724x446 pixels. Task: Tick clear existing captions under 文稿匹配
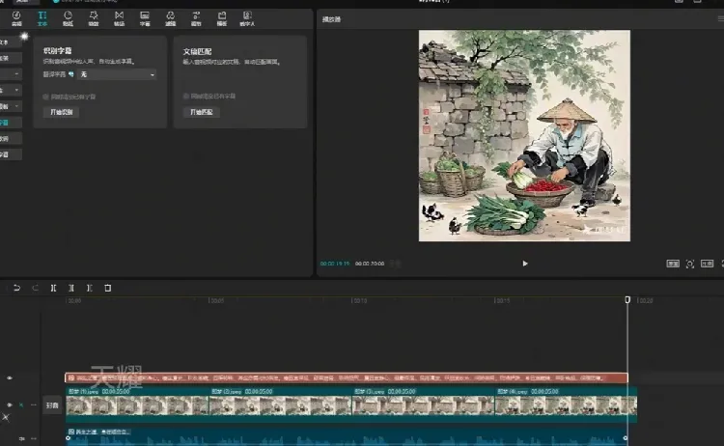coord(186,96)
